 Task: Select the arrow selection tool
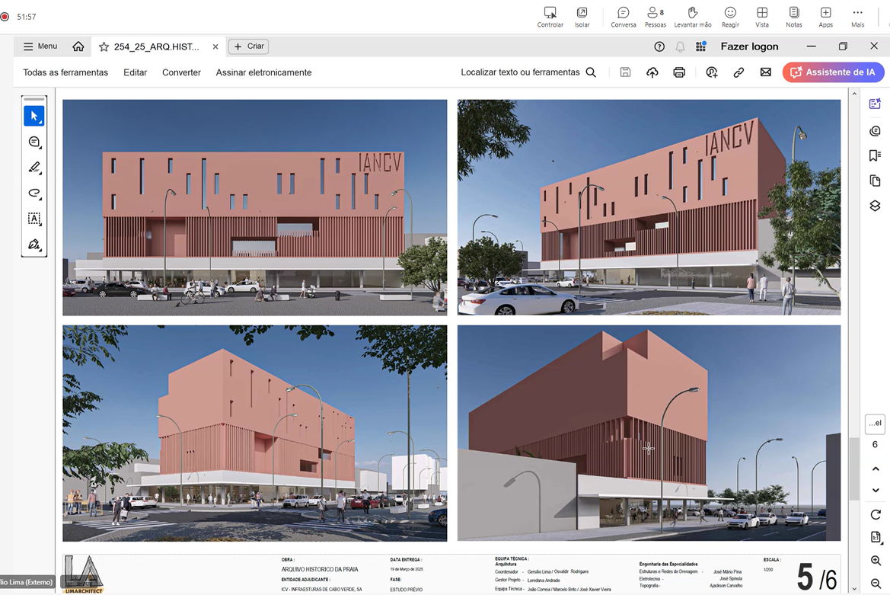point(34,116)
